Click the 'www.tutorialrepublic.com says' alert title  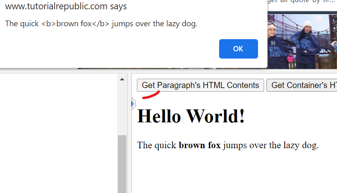point(66,6)
